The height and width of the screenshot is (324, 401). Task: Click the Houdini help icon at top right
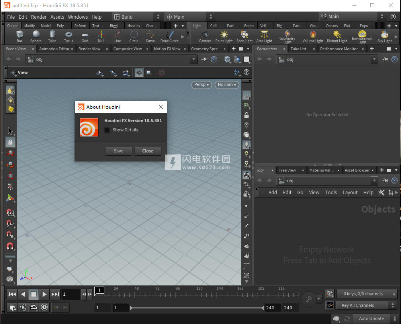coord(393,17)
